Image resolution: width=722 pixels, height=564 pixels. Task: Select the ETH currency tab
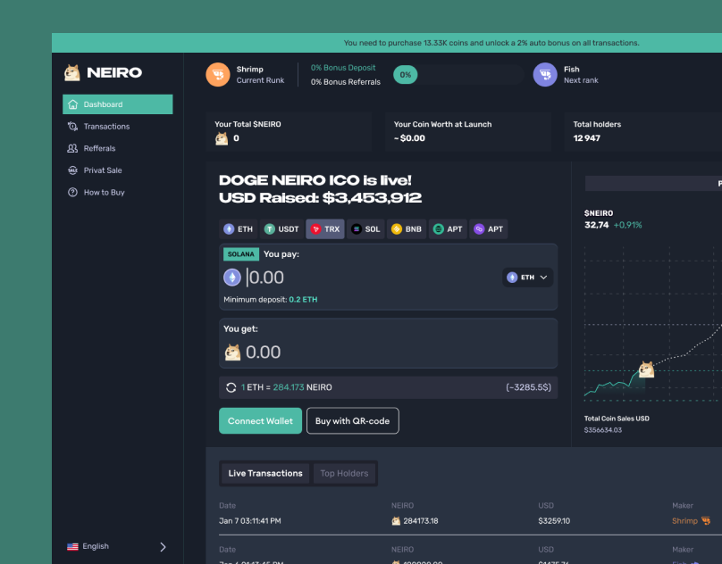click(238, 229)
